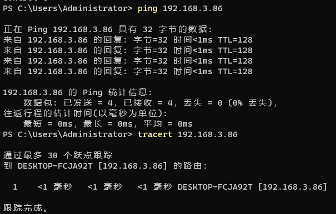
Task: Click the yellow tracert command text
Action: 155,134
